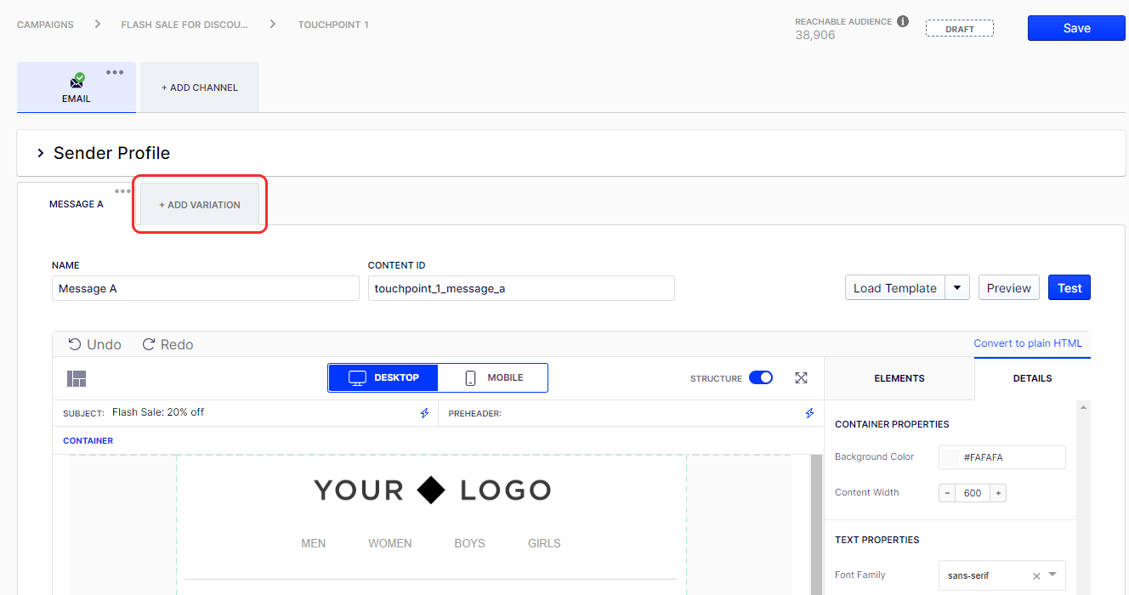Open the Email channel three-dot menu
This screenshot has width=1129, height=595.
pos(115,72)
